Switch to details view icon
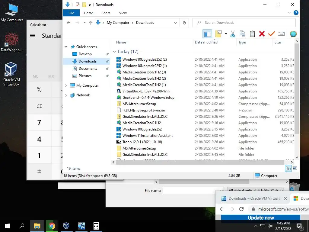This screenshot has height=232, width=309. tap(288, 168)
